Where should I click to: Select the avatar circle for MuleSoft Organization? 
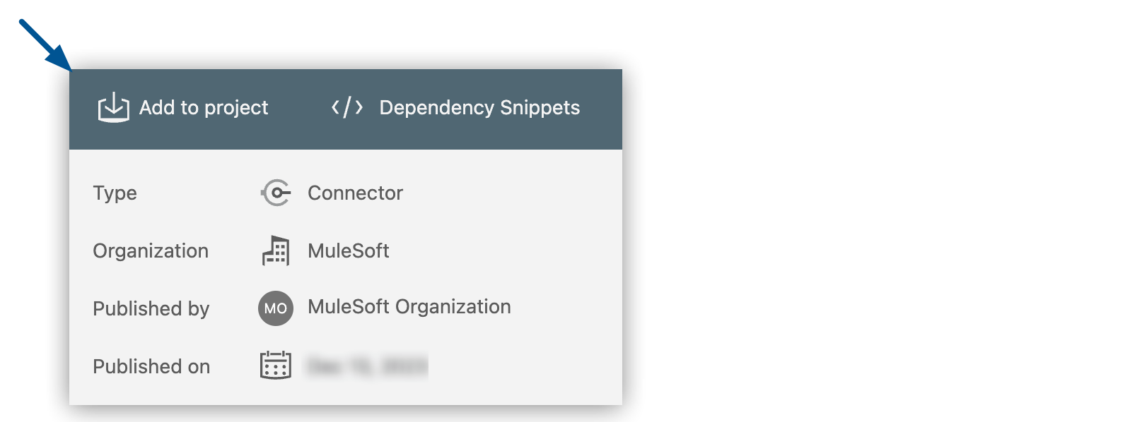point(275,308)
